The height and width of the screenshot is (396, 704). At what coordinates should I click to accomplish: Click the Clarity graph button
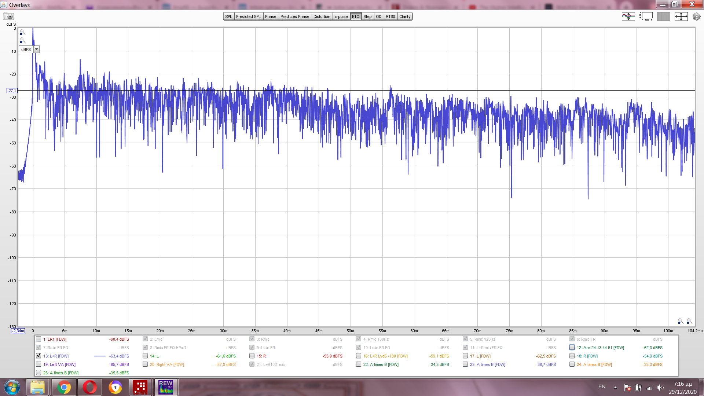coord(405,16)
